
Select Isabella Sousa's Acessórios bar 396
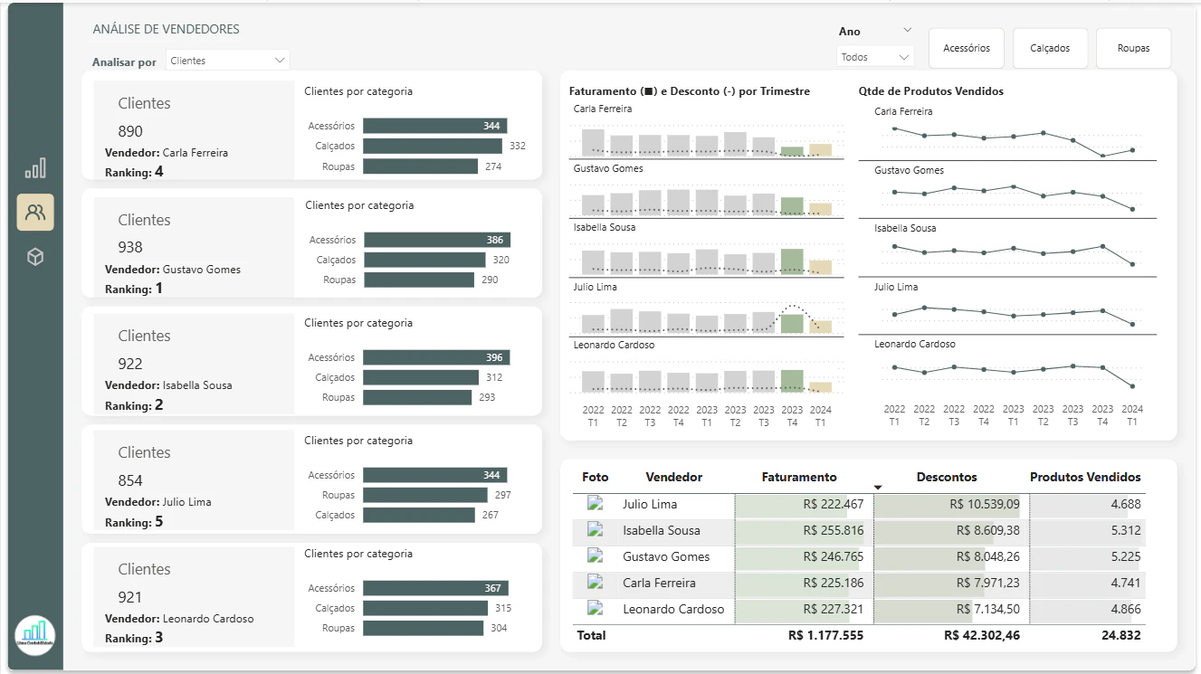[437, 357]
